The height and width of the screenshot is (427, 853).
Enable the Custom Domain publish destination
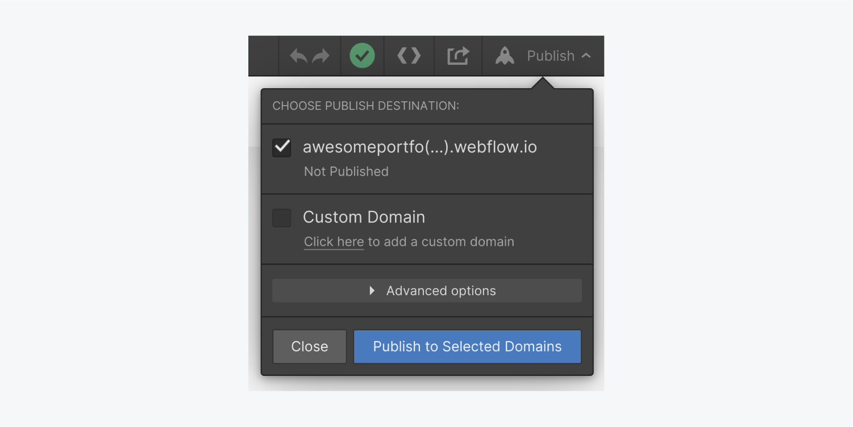(281, 217)
